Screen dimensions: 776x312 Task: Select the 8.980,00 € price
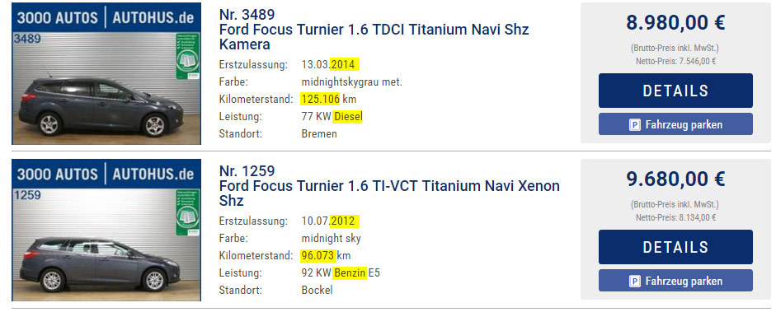pyautogui.click(x=675, y=23)
